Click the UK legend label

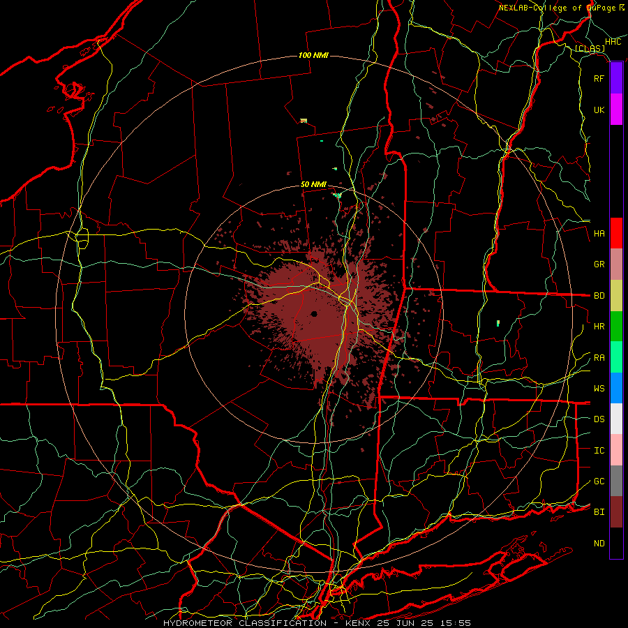[x=599, y=110]
